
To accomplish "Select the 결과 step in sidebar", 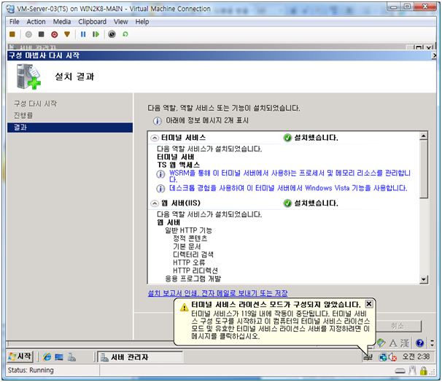I will click(x=70, y=128).
